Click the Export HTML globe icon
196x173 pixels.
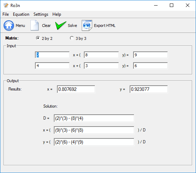(x=87, y=26)
